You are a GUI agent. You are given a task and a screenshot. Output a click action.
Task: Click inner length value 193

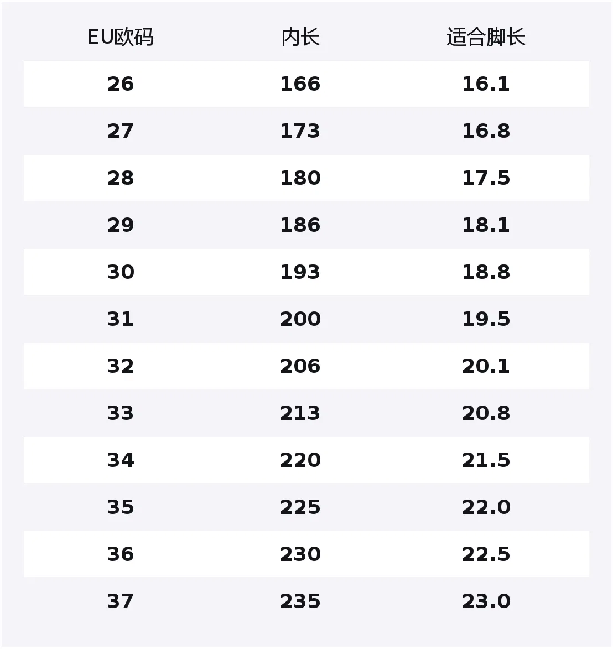coord(300,272)
